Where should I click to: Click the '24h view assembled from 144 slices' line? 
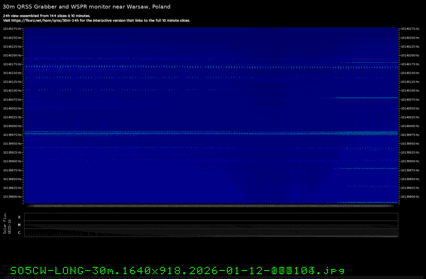47,16
